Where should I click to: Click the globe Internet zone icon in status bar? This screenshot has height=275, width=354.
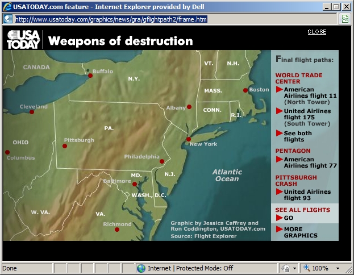point(141,268)
